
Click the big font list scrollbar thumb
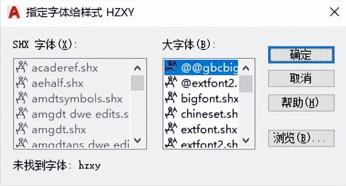[246, 84]
